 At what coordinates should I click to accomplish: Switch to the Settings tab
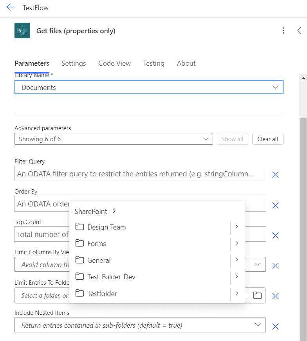(74, 63)
